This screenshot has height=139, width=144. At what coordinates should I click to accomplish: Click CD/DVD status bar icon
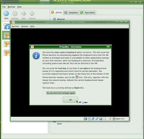(89, 119)
